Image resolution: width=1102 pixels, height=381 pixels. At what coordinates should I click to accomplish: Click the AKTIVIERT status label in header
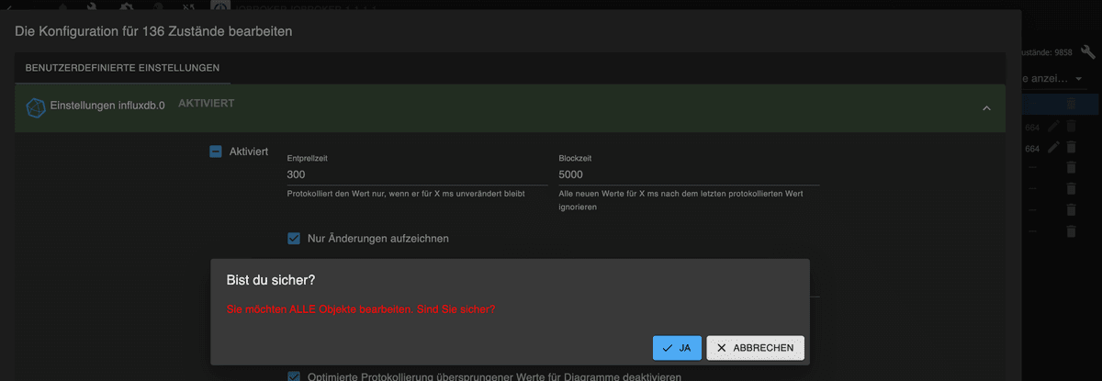tap(206, 104)
